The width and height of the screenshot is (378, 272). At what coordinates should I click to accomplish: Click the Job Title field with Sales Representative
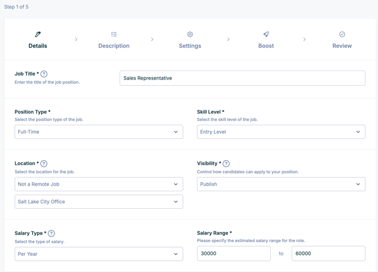[x=243, y=78]
